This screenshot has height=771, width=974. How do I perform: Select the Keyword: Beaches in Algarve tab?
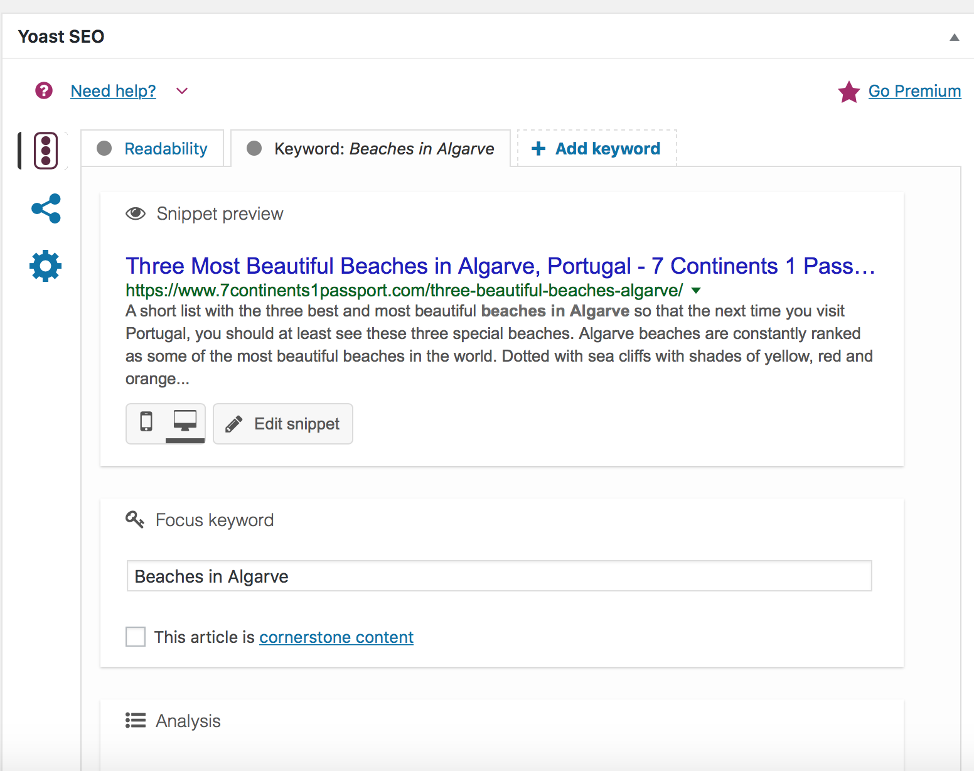coord(371,149)
